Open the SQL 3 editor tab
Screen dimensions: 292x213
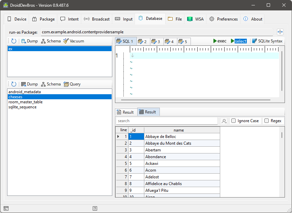click(156, 41)
